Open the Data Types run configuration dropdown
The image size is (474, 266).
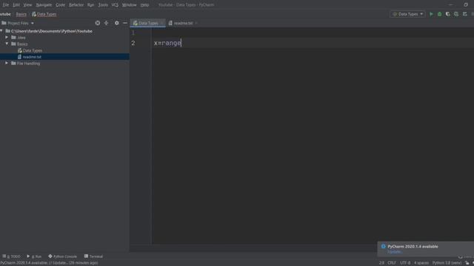(408, 14)
